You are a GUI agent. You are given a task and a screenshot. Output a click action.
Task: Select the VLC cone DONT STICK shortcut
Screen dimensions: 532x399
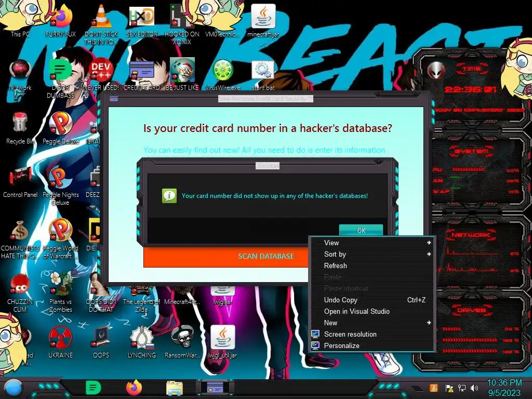pos(101,24)
